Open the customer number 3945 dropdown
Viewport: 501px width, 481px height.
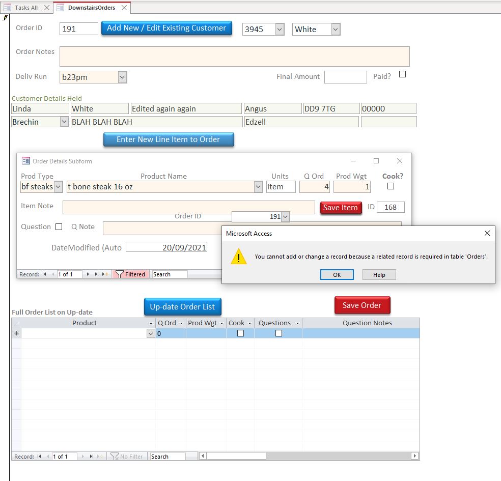point(280,30)
